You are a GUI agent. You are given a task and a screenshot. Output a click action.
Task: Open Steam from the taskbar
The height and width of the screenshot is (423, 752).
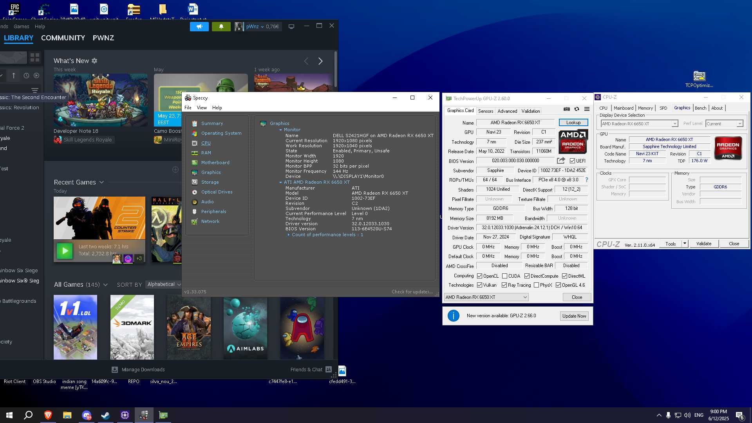coord(105,415)
